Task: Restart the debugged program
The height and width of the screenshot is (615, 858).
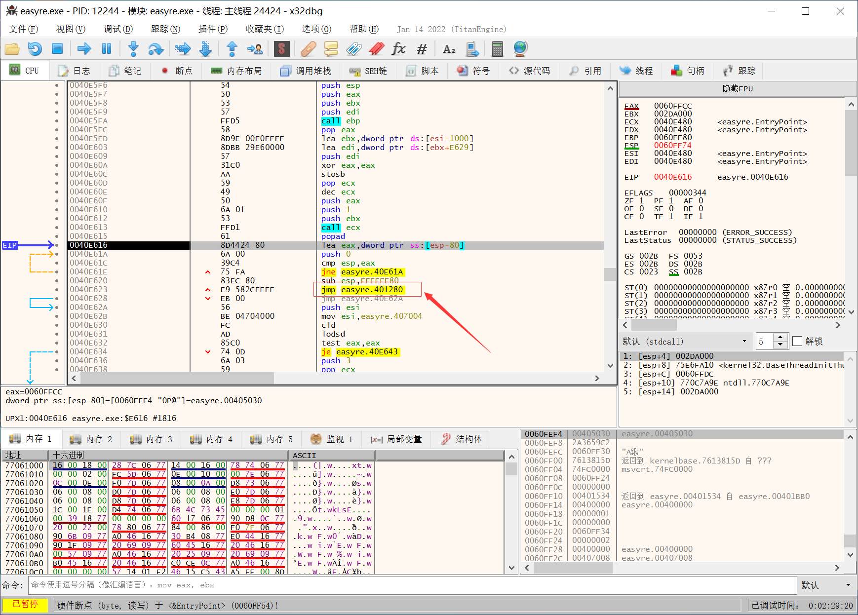Action: pyautogui.click(x=35, y=49)
